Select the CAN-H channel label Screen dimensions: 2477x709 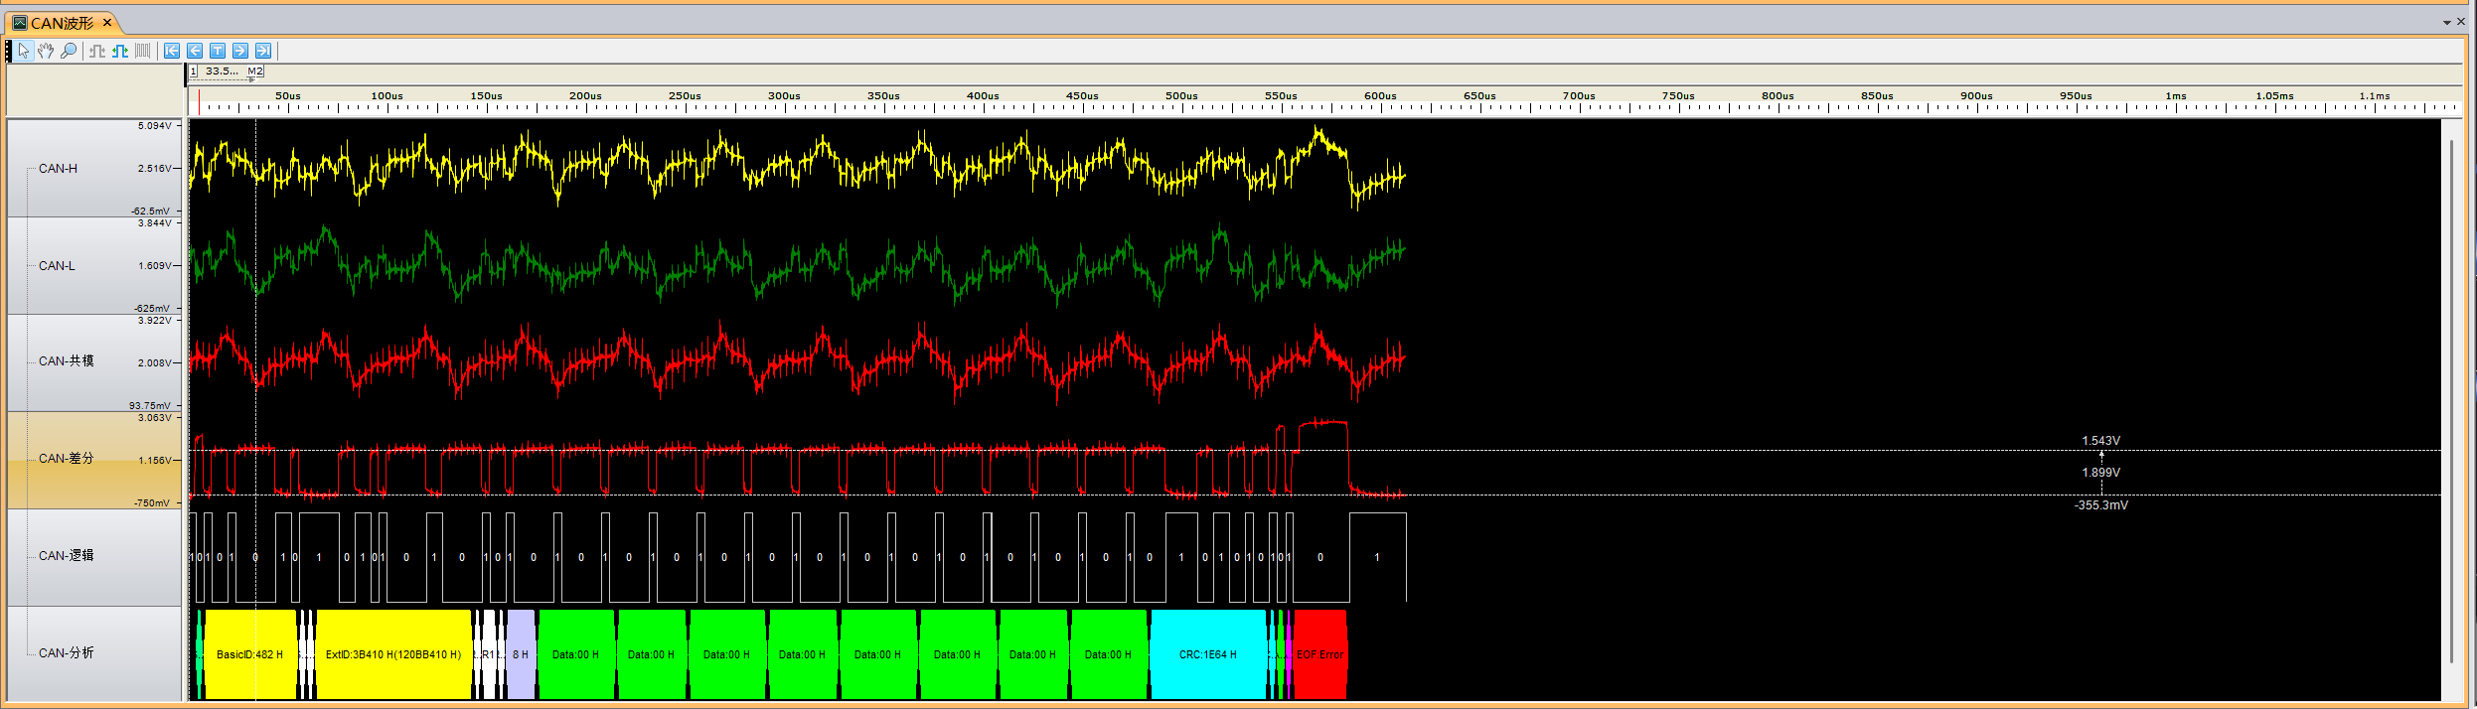coord(58,169)
